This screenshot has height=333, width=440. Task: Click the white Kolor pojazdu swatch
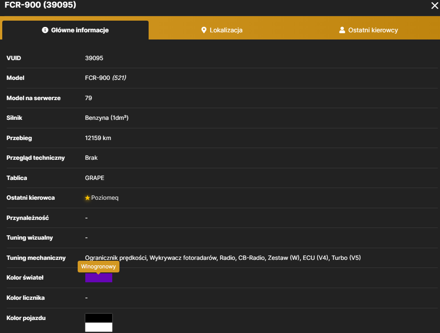point(99,327)
